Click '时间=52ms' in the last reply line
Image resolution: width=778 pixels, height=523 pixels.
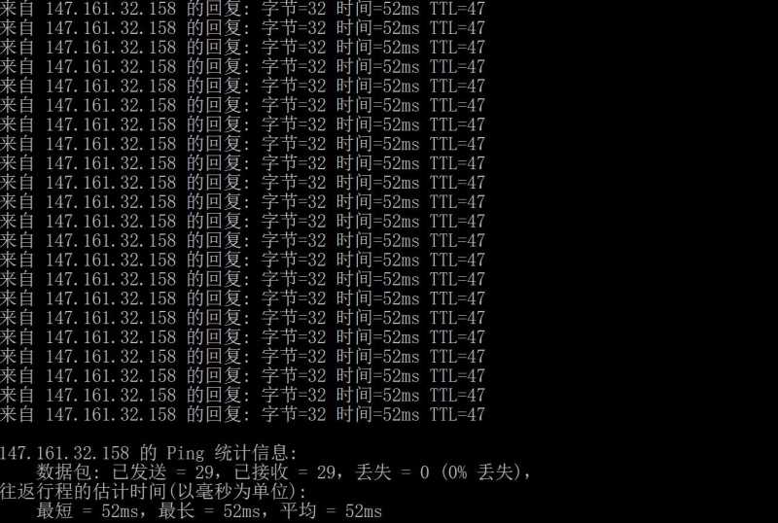point(377,414)
